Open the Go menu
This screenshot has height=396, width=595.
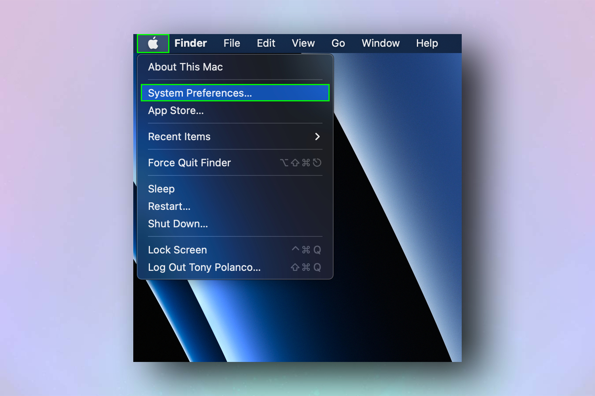pyautogui.click(x=338, y=43)
